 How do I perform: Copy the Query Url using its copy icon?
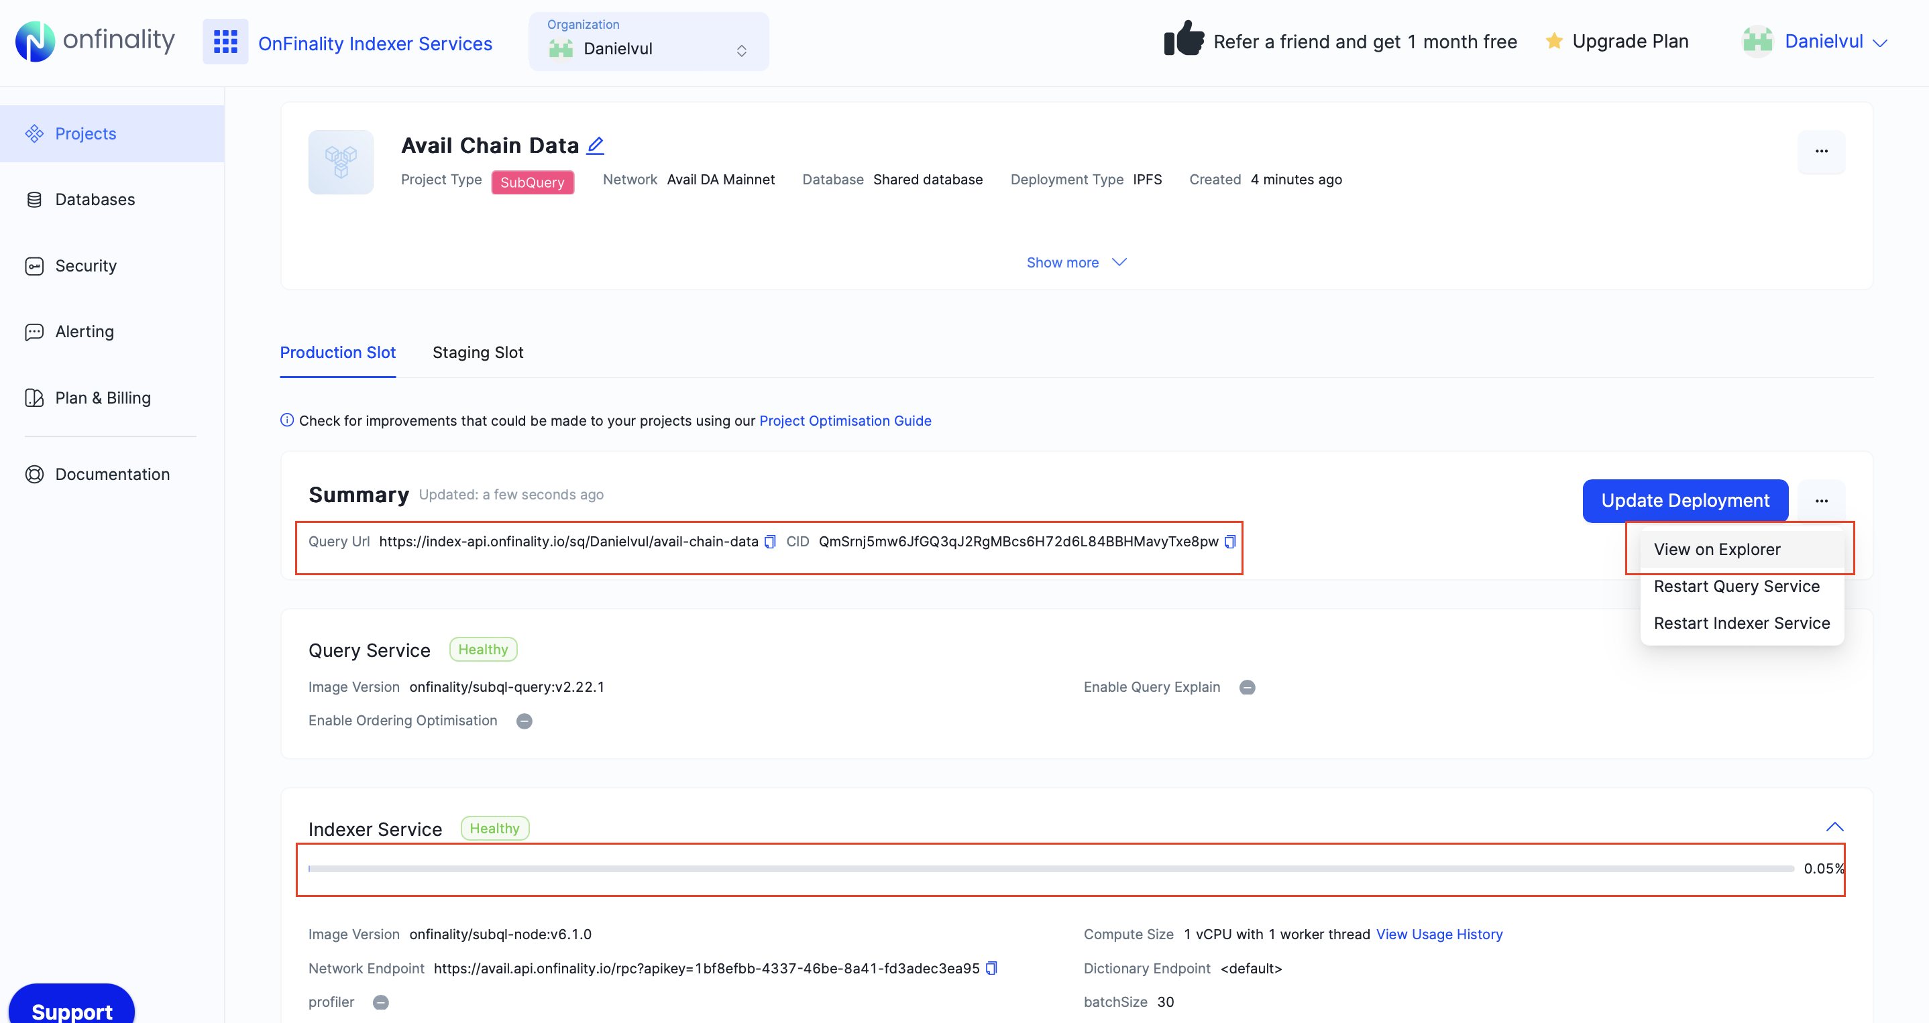pyautogui.click(x=770, y=541)
